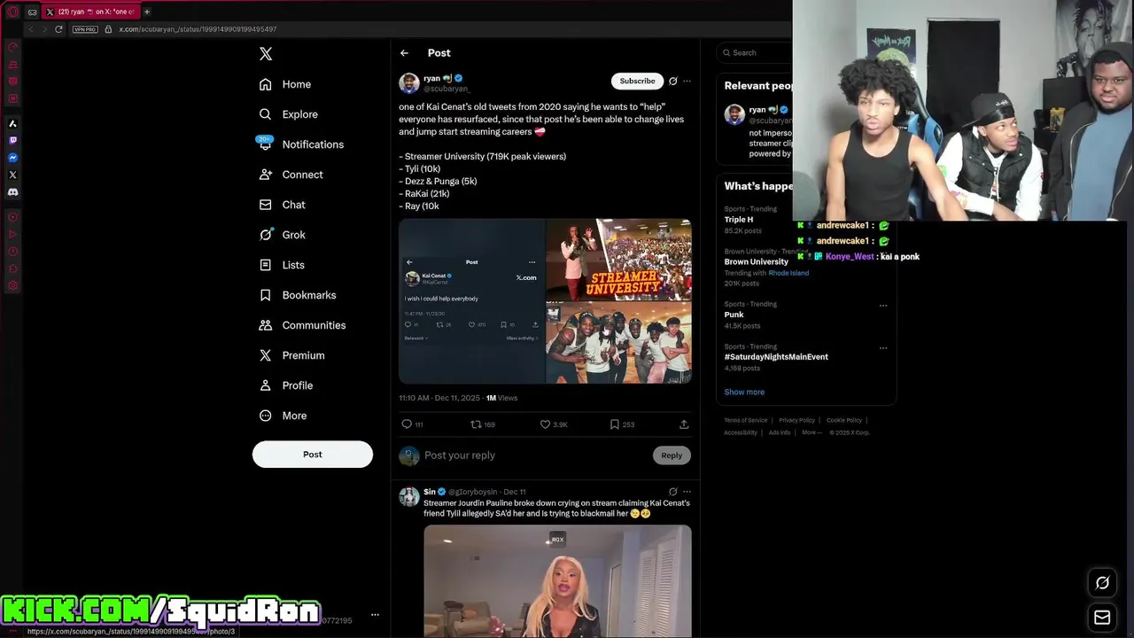
Task: Open Extensions cube icon in browser sidebar
Action: [12, 268]
